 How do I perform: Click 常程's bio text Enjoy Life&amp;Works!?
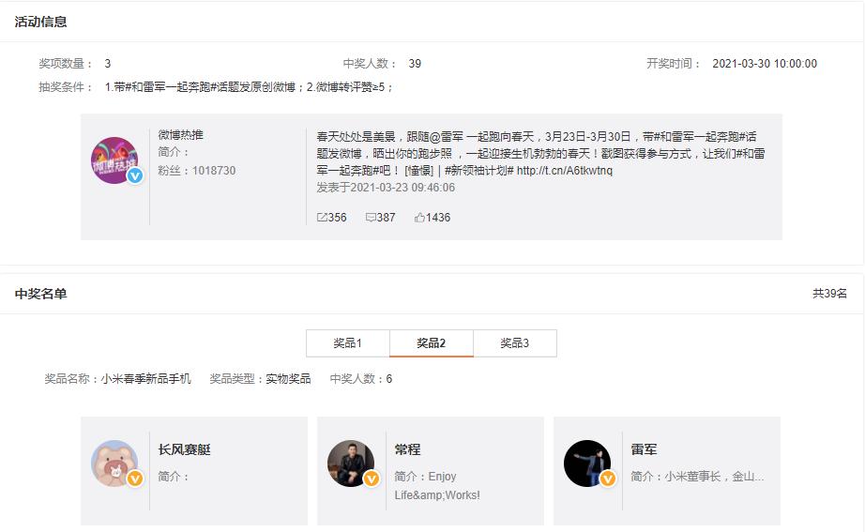437,486
